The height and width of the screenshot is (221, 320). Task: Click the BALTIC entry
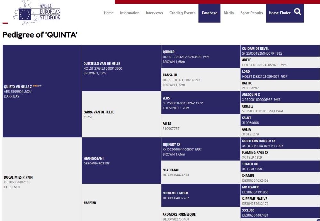click(x=280, y=85)
